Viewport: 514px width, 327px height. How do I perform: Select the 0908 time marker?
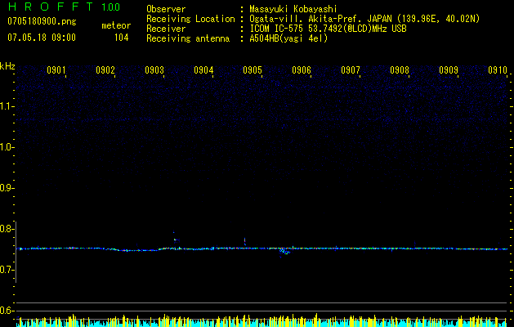400,70
